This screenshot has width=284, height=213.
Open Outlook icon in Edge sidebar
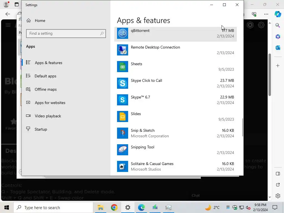tap(278, 48)
